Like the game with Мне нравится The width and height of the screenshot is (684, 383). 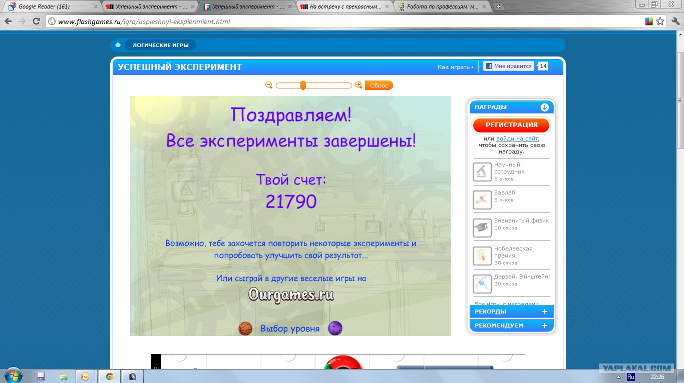pyautogui.click(x=509, y=66)
